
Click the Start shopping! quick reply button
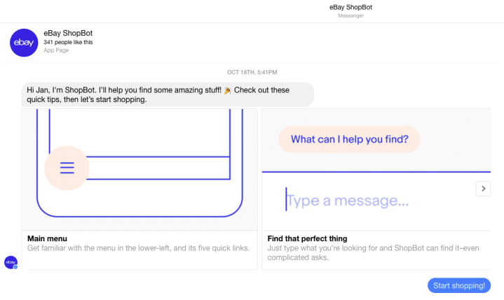coord(459,285)
